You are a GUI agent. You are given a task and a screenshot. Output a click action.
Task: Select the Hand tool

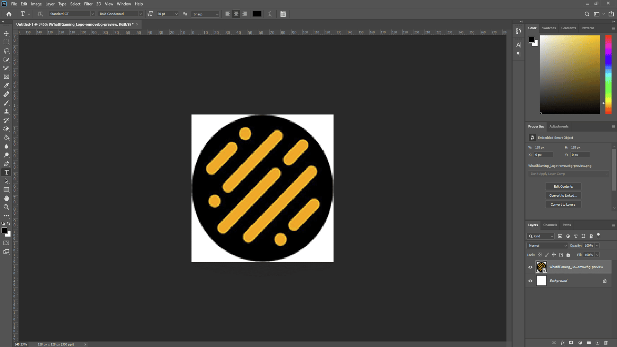click(x=6, y=198)
